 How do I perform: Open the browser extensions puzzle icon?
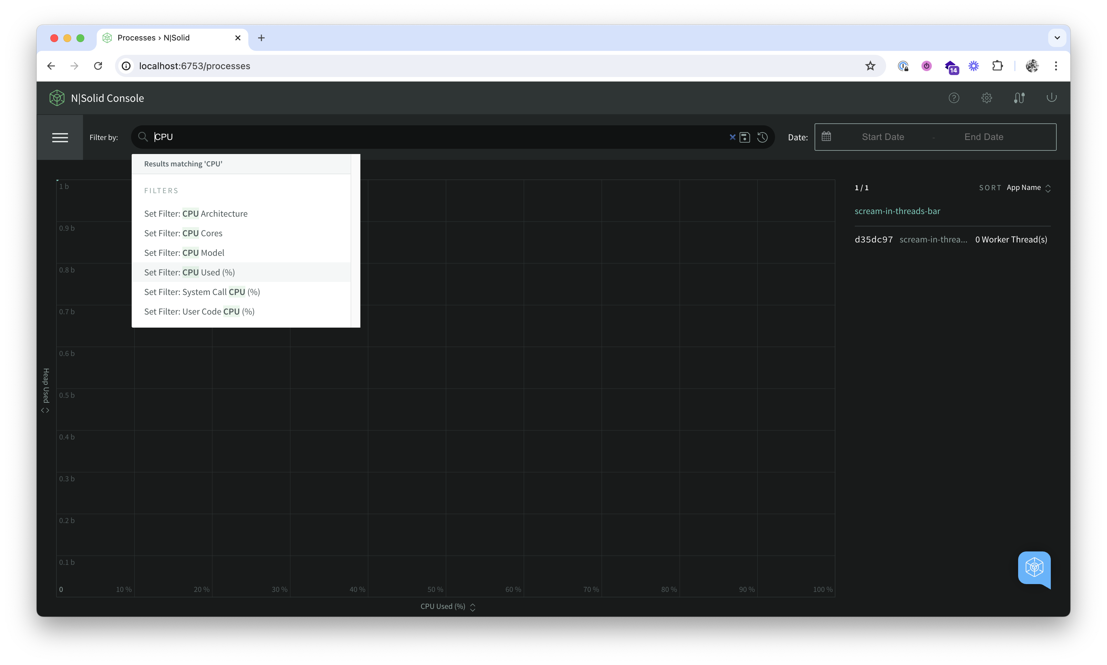click(x=997, y=66)
